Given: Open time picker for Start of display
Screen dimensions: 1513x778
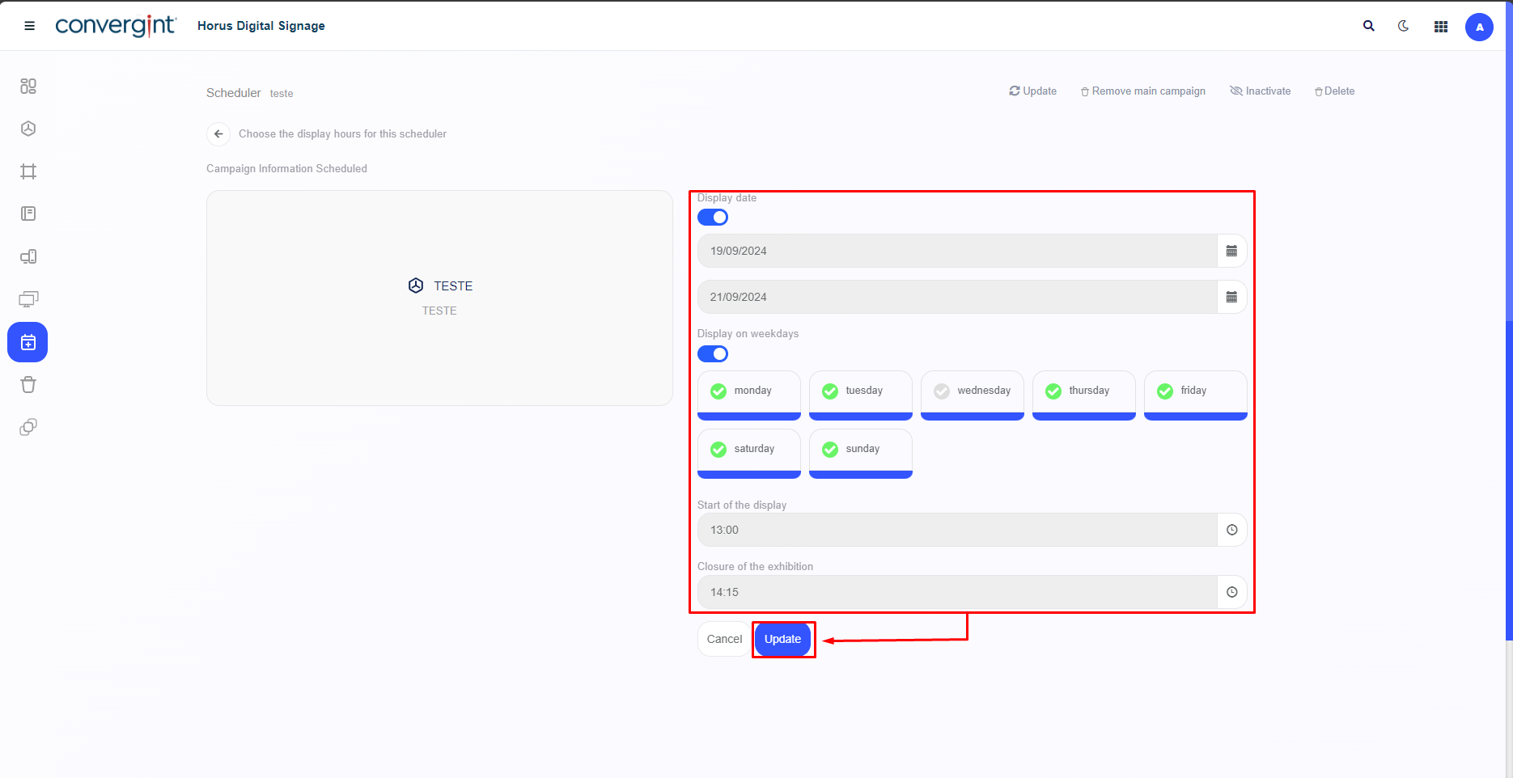Looking at the screenshot, I should click(1231, 531).
